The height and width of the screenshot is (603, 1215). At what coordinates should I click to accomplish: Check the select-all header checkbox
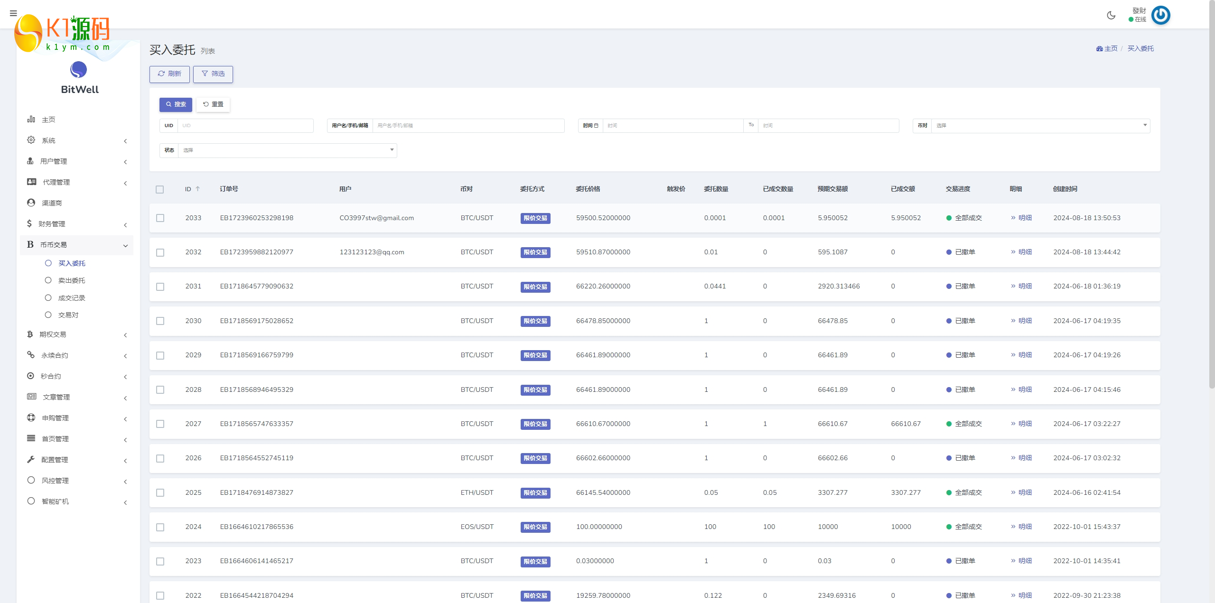pyautogui.click(x=160, y=189)
